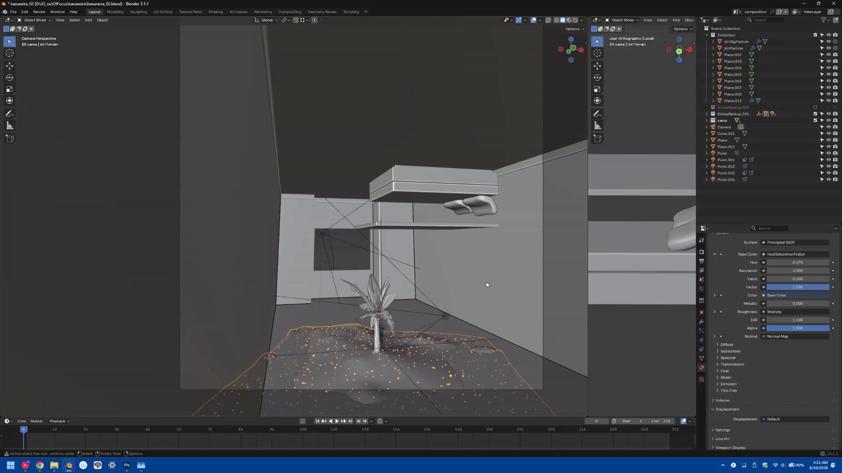
Task: Open the Particles properties tab
Action: coord(702,331)
